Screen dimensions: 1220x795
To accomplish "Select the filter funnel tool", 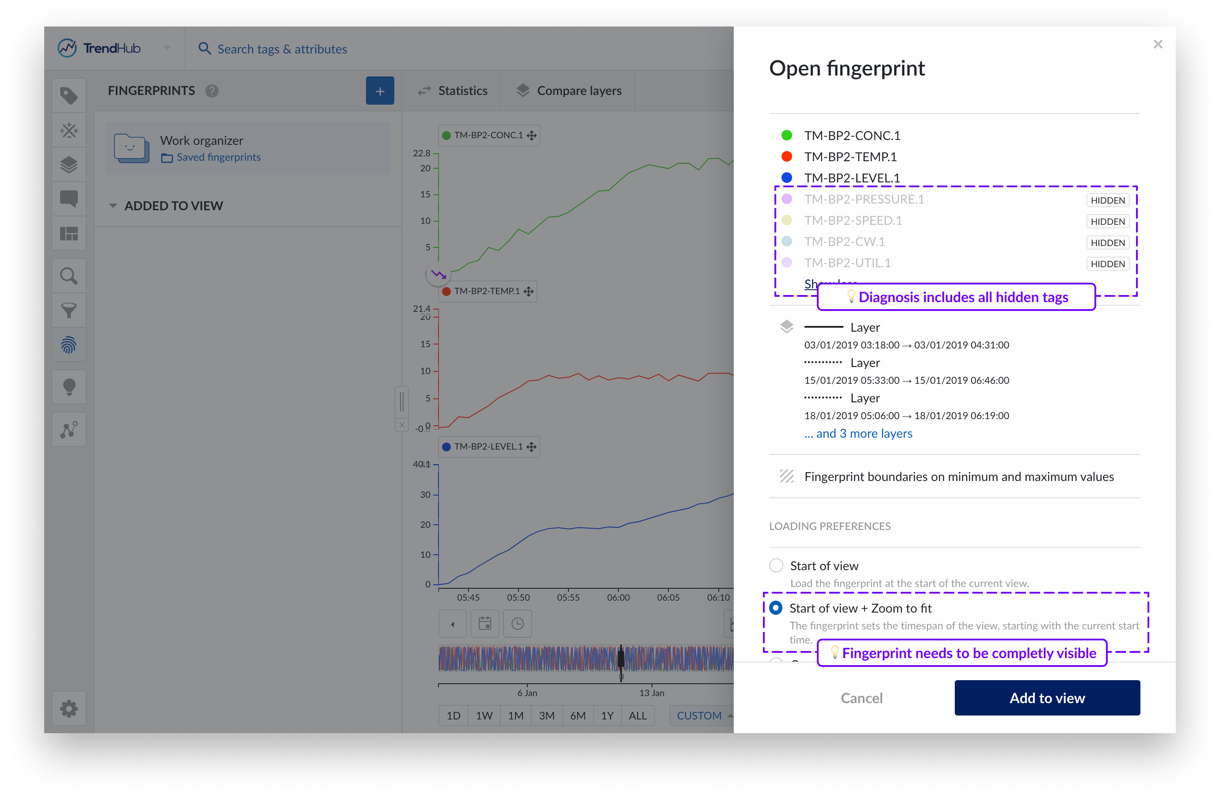I will [x=69, y=310].
